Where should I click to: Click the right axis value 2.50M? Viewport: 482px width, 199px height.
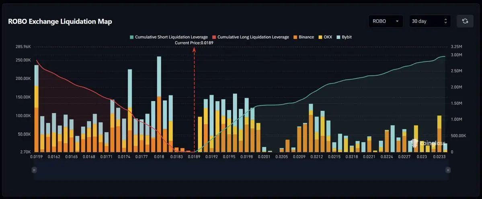(x=457, y=71)
